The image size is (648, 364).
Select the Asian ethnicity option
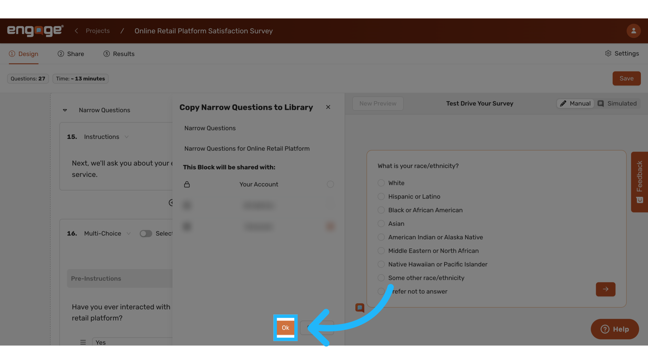[x=381, y=223]
